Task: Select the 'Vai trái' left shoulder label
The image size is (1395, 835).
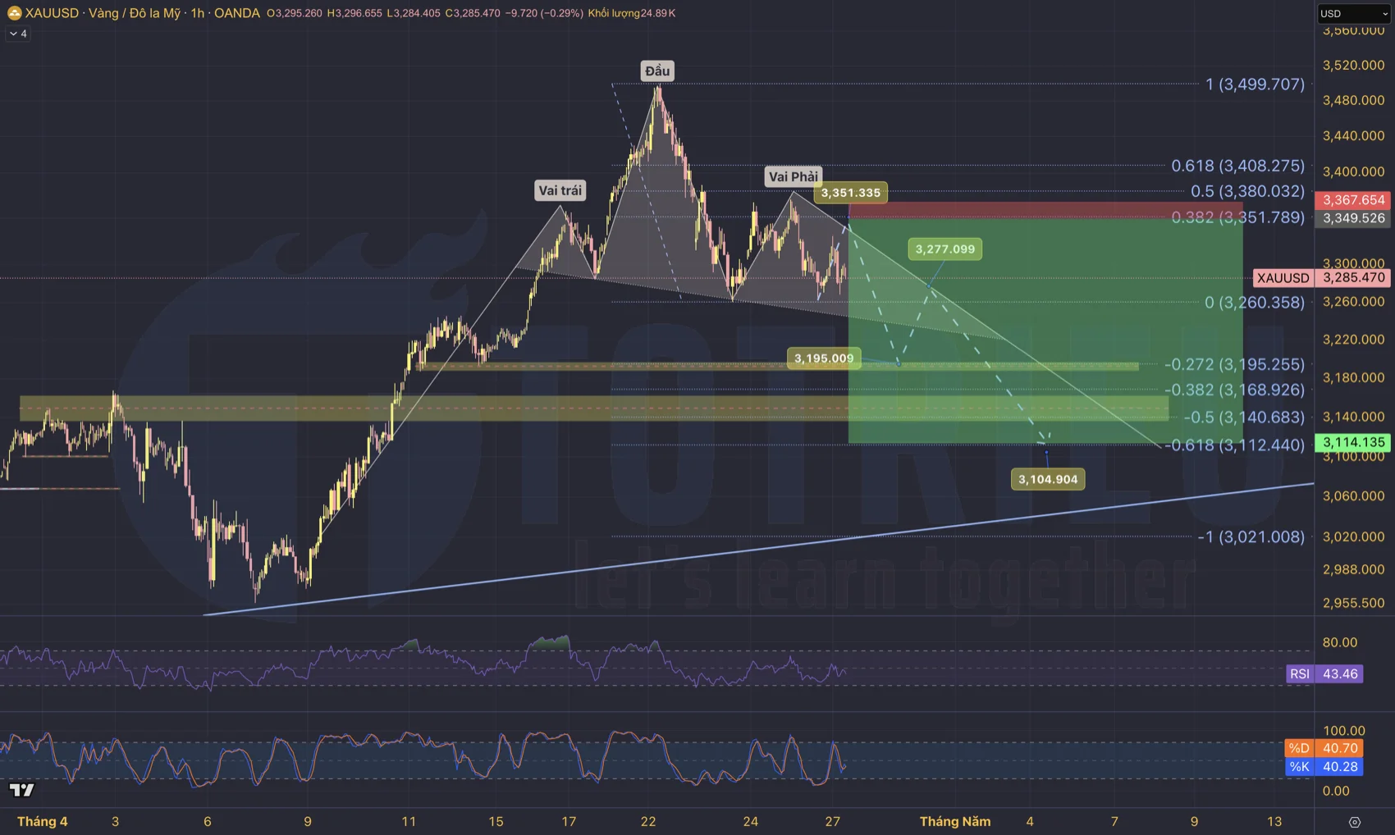Action: tap(560, 190)
